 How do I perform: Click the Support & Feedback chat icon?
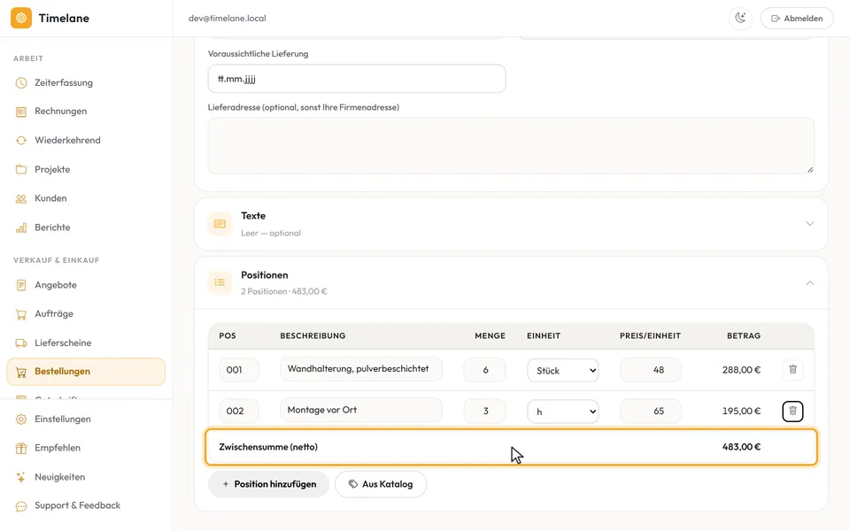[21, 506]
